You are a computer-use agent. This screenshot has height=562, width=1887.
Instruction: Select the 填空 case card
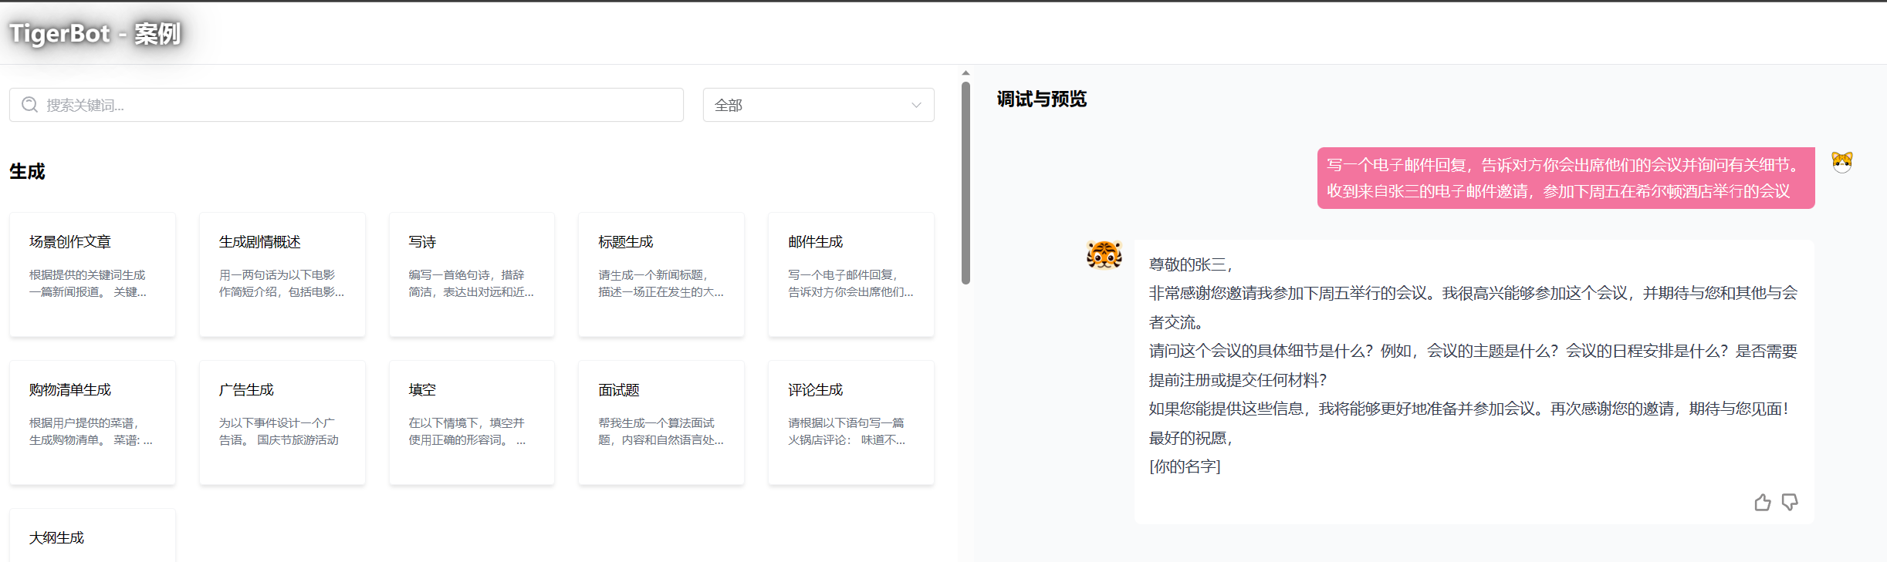(472, 422)
